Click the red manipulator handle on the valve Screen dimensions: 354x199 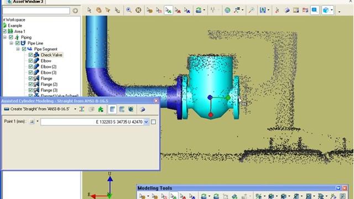pyautogui.click(x=210, y=115)
